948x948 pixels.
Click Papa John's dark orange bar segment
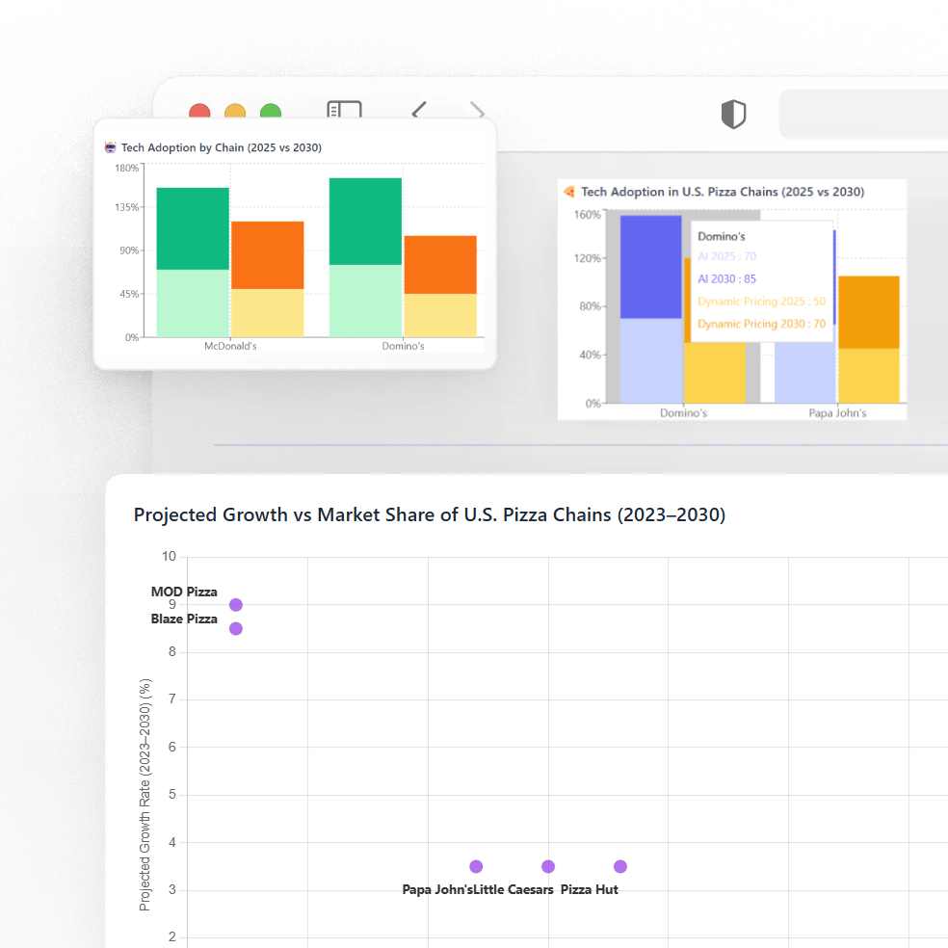[869, 311]
